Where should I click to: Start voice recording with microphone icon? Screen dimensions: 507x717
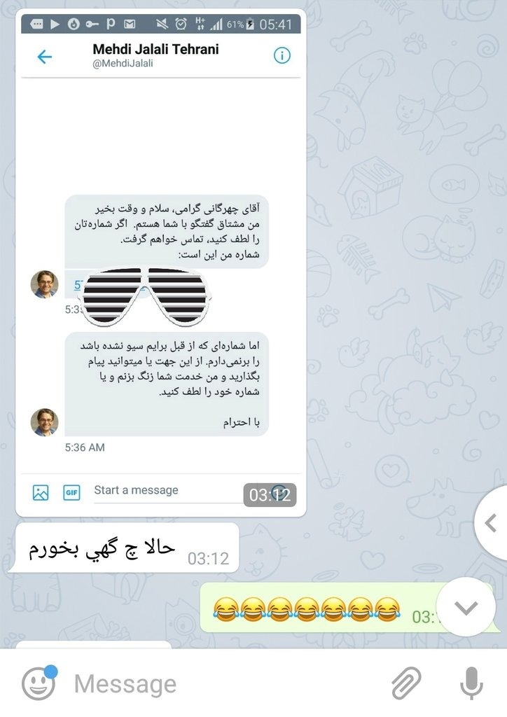pyautogui.click(x=471, y=683)
